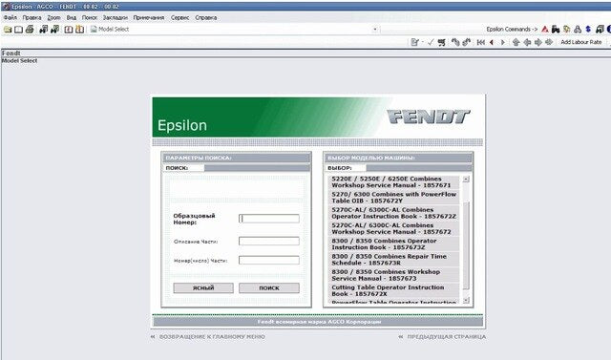This screenshot has width=611, height=360.
Task: Click the red previous arrow icon
Action: click(492, 42)
